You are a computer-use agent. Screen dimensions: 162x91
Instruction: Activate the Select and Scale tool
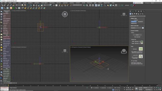[39, 5]
